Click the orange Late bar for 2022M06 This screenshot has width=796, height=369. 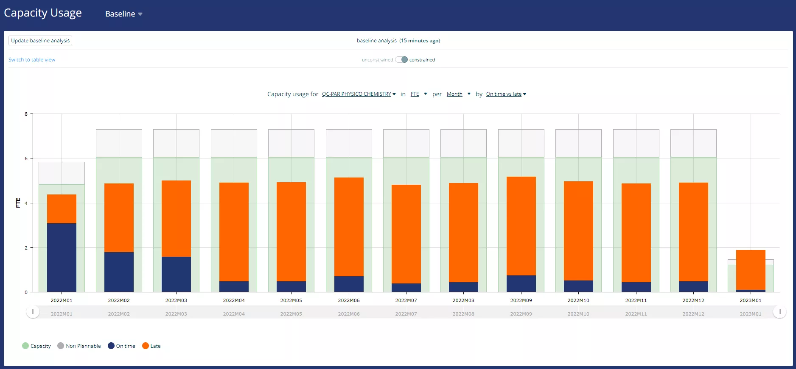coord(349,227)
